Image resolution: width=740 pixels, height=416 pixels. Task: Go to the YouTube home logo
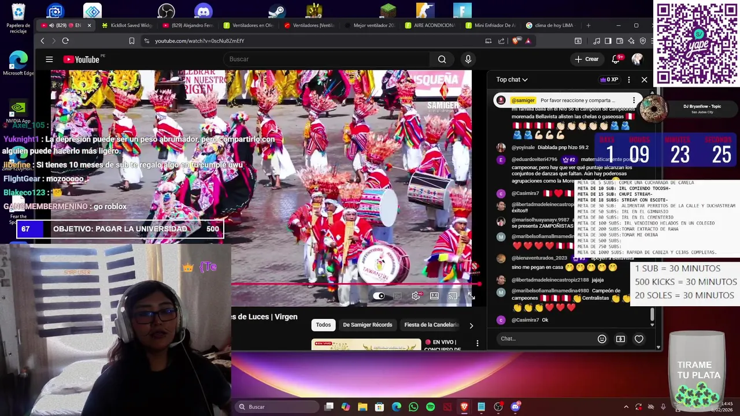81,60
